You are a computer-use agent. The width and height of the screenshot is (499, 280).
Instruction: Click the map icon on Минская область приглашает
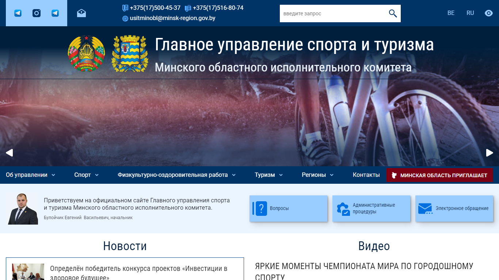coord(394,175)
